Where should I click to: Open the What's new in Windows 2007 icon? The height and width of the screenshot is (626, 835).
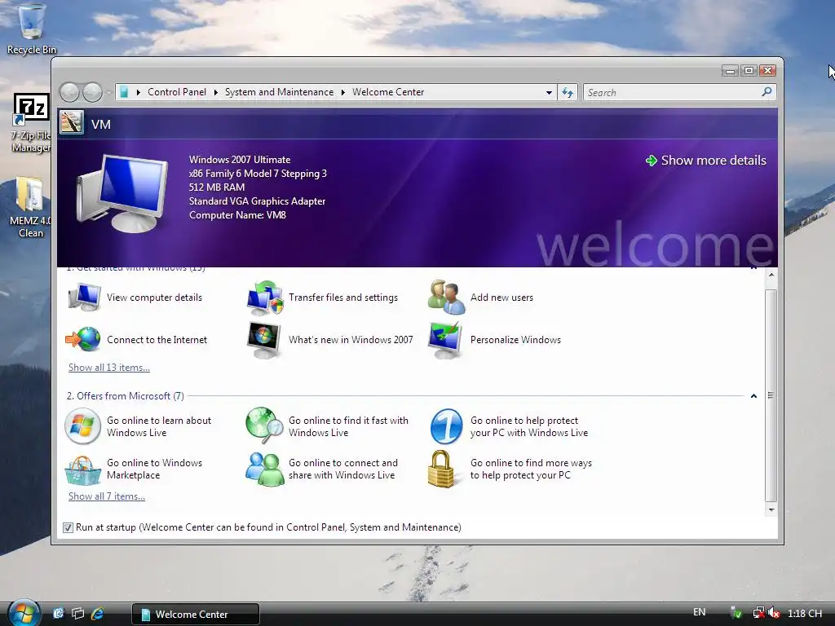[x=264, y=340]
